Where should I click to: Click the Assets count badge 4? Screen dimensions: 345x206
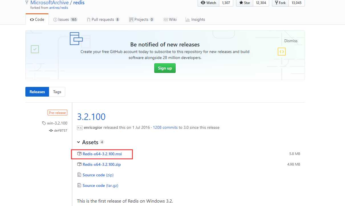(102, 142)
